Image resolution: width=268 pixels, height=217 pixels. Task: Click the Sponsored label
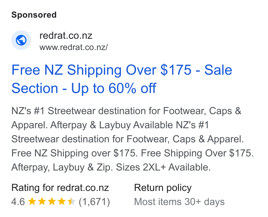point(34,15)
